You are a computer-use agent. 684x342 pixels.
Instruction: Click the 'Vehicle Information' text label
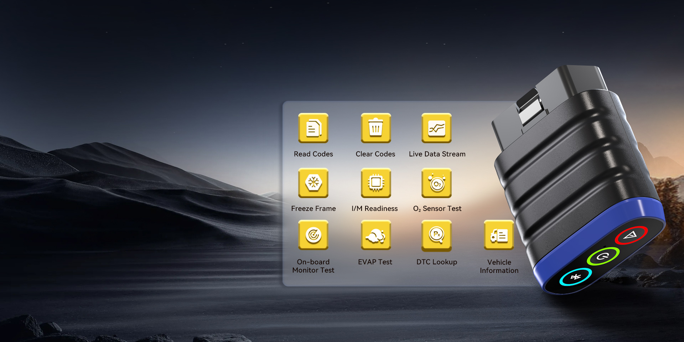pyautogui.click(x=499, y=266)
